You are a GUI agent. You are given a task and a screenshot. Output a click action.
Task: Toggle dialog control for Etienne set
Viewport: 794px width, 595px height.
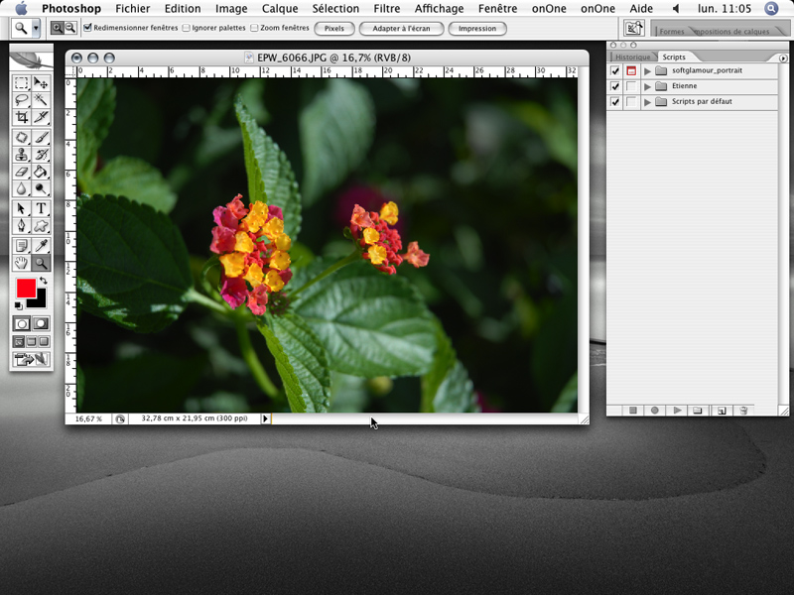tap(631, 86)
